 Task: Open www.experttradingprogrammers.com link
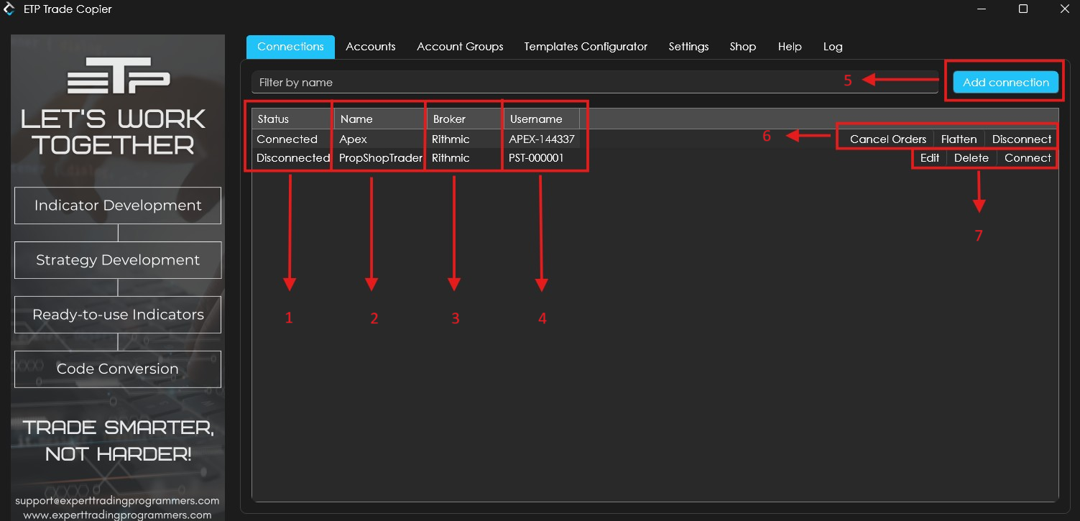117,515
